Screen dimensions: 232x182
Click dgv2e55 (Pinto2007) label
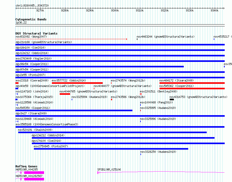tap(30, 75)
